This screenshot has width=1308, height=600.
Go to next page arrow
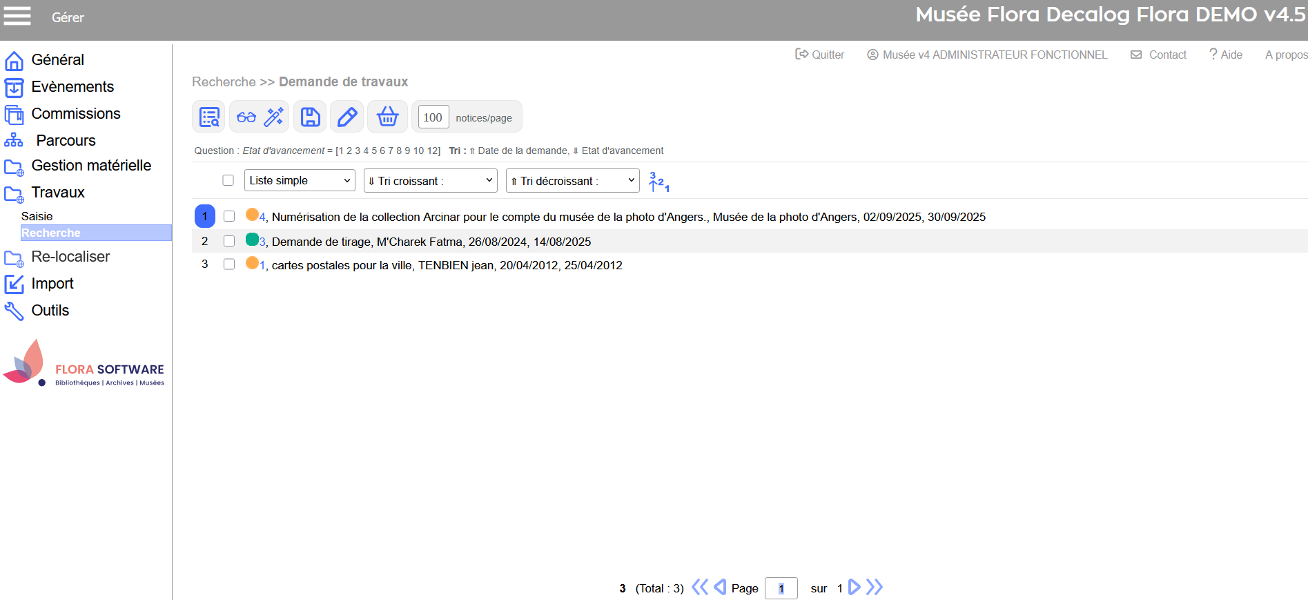(x=854, y=587)
